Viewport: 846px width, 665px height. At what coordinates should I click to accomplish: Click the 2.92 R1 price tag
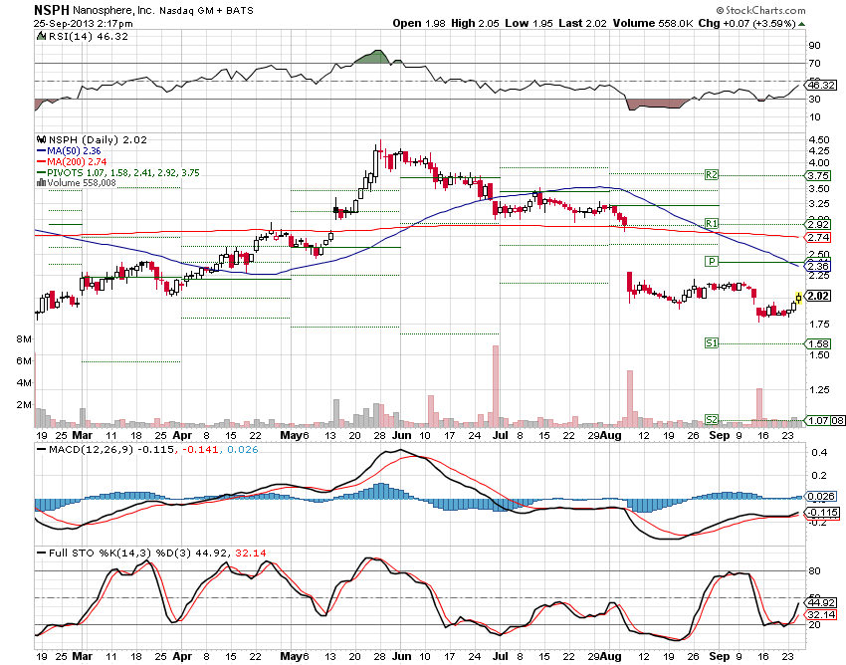(x=818, y=224)
